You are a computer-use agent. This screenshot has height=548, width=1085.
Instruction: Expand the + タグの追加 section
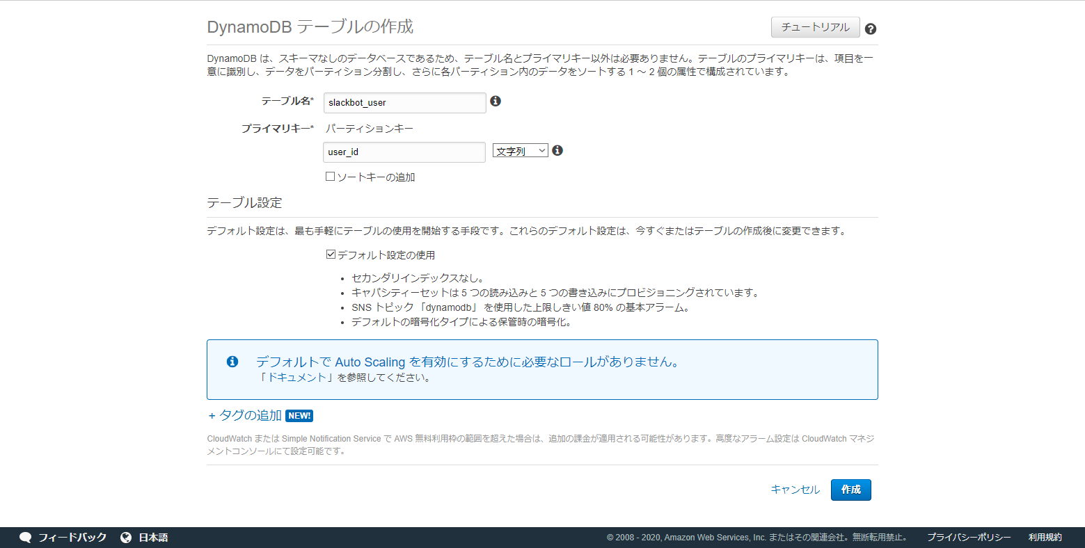pyautogui.click(x=245, y=415)
